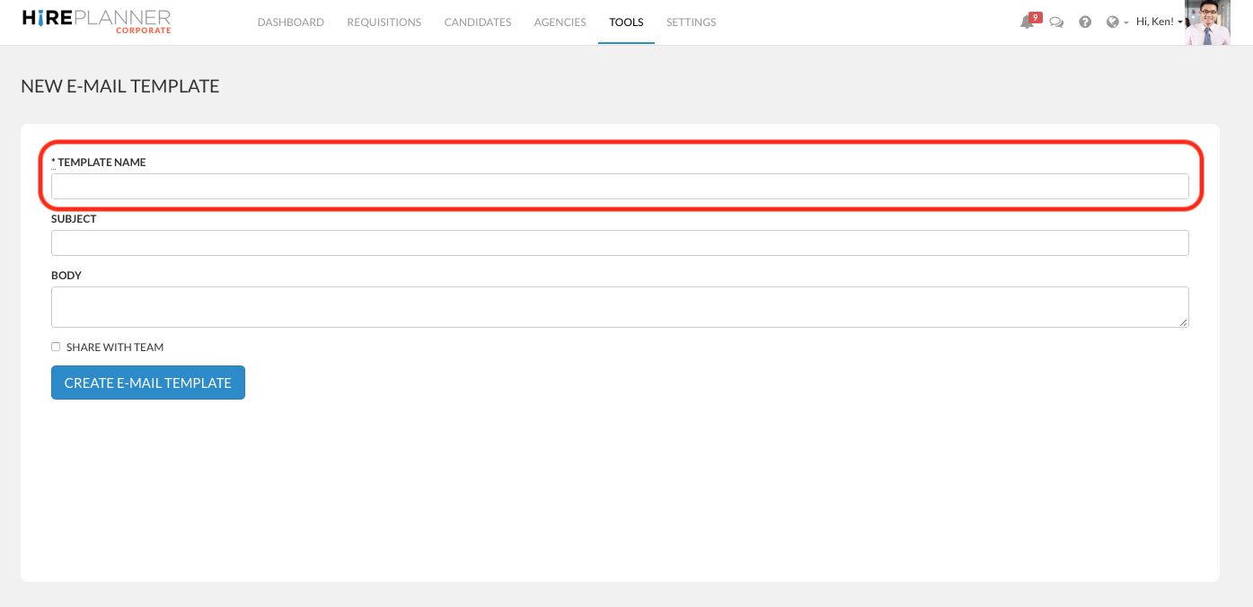This screenshot has height=607, width=1253.
Task: Open the Agencies section
Action: (x=560, y=22)
